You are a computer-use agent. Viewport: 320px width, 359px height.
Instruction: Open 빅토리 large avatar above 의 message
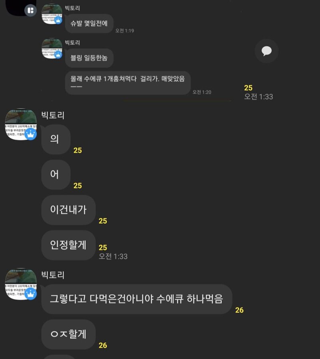pos(21,124)
